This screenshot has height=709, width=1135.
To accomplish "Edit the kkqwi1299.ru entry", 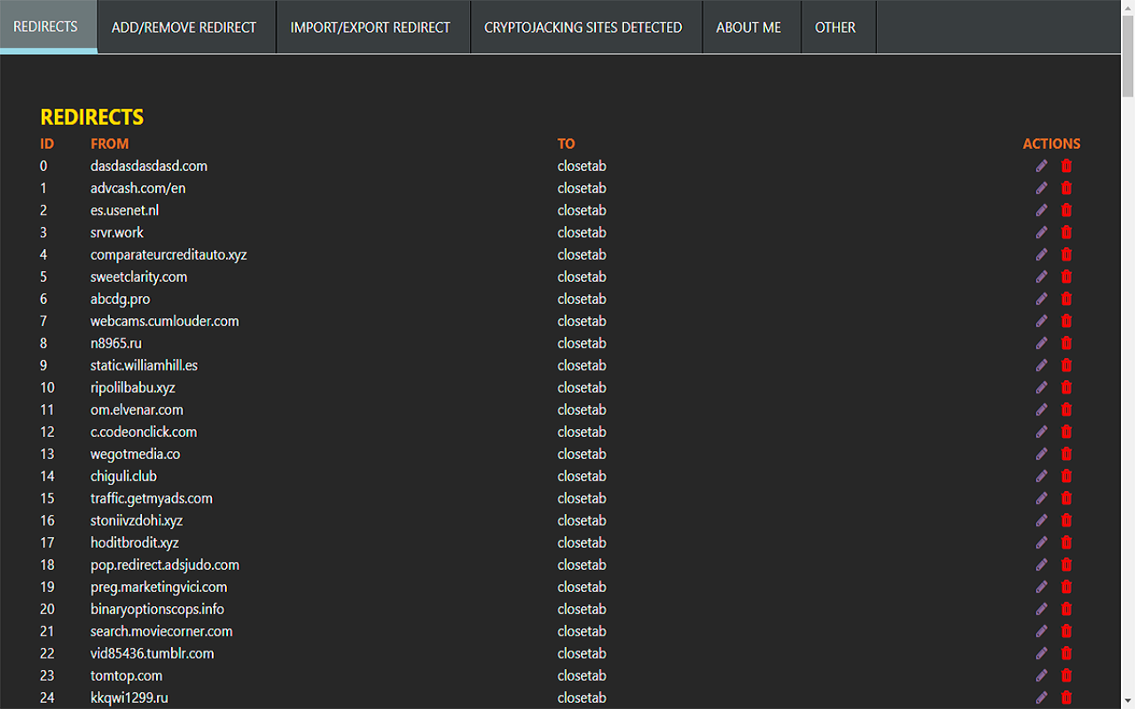I will [1041, 697].
